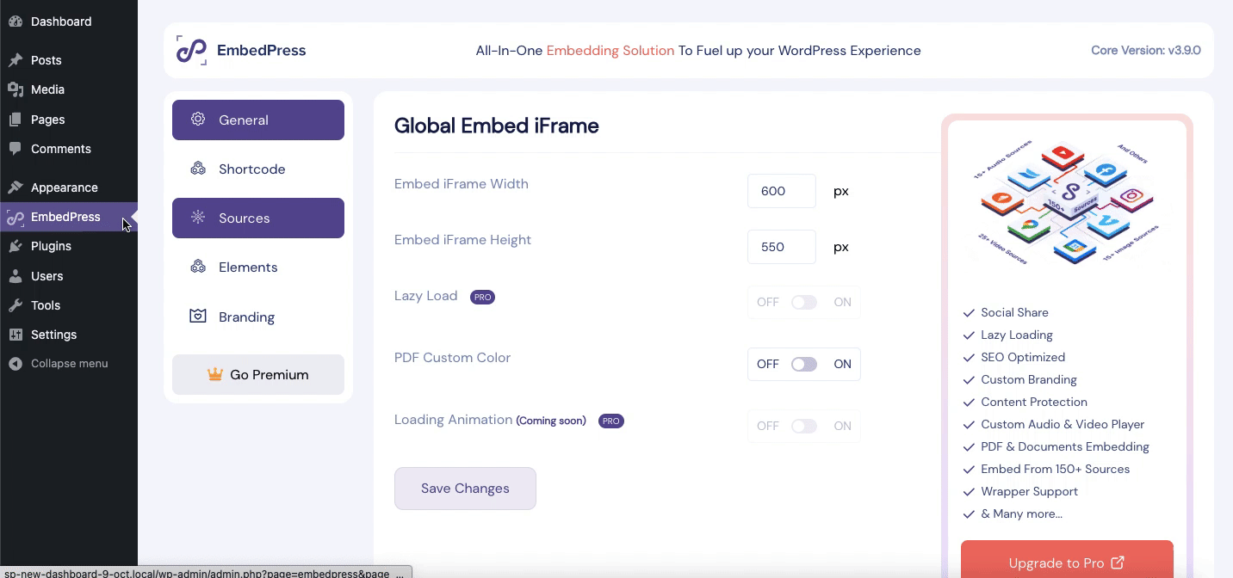Viewport: 1233px width, 578px height.
Task: Click the Social Share feature text
Action: point(1014,312)
